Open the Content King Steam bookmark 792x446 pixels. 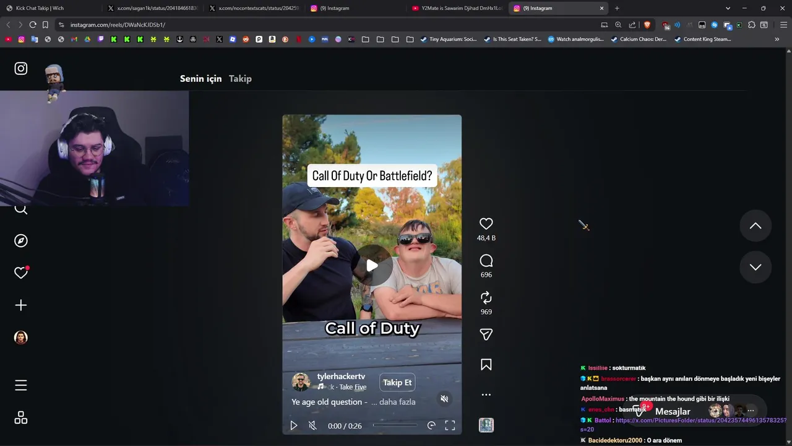point(703,39)
